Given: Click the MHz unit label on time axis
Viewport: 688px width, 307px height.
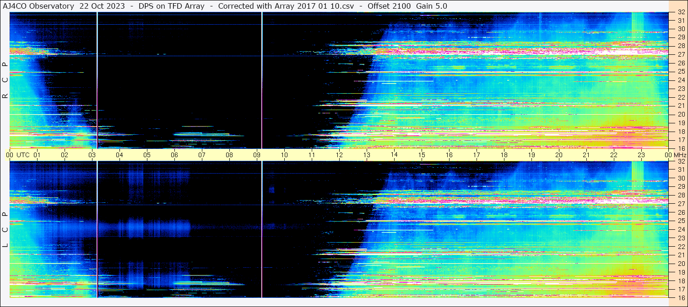Looking at the screenshot, I should pyautogui.click(x=680, y=155).
